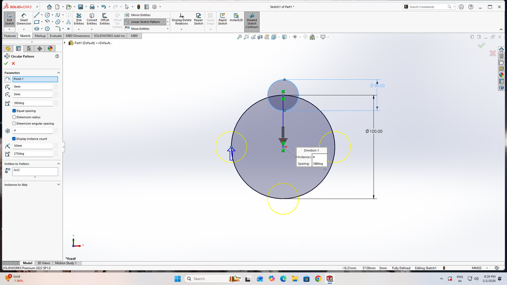Open Chrome from the taskbar
The image size is (507, 285).
coord(318,279)
